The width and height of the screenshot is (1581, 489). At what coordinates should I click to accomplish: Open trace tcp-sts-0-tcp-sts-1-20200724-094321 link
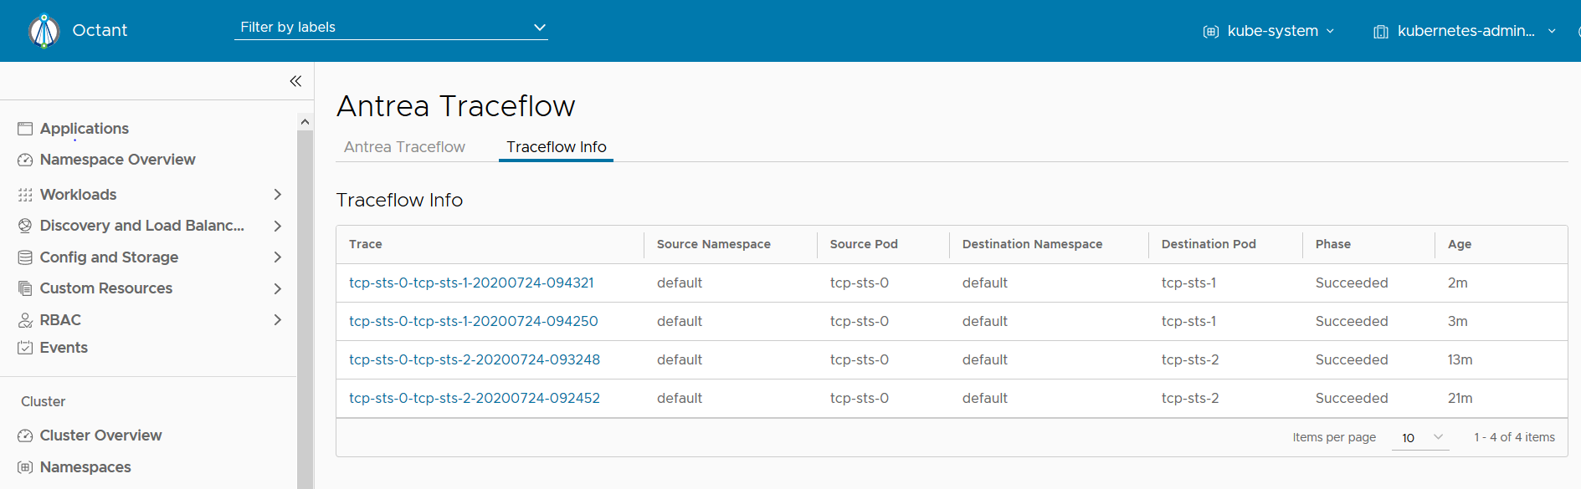tap(471, 283)
